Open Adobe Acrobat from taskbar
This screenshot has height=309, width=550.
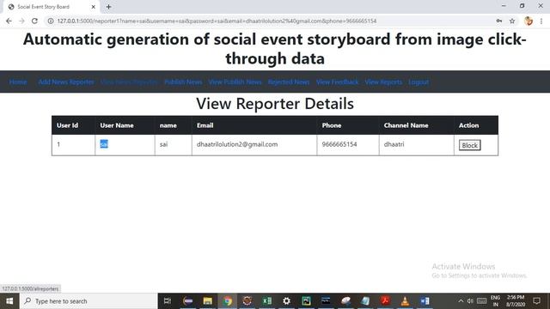click(x=385, y=301)
